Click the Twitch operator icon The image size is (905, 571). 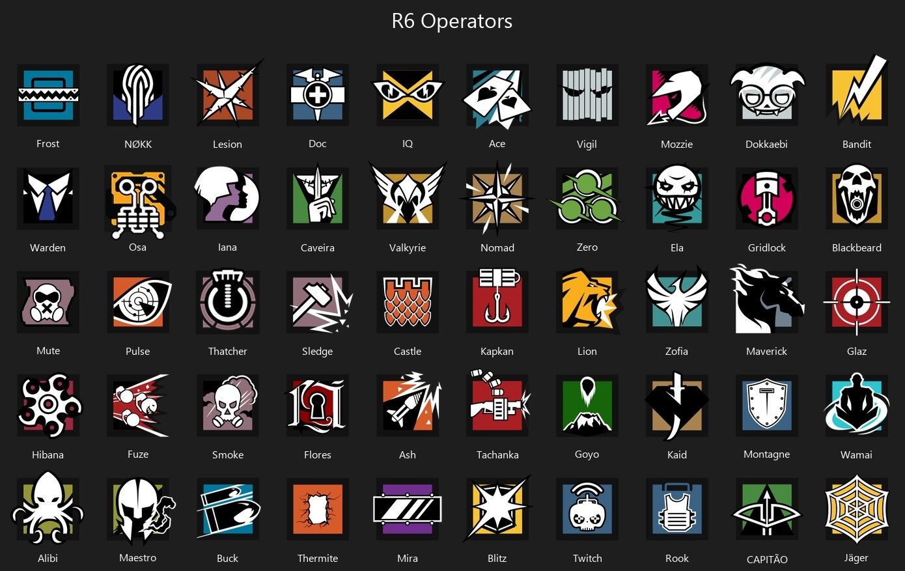(x=587, y=508)
